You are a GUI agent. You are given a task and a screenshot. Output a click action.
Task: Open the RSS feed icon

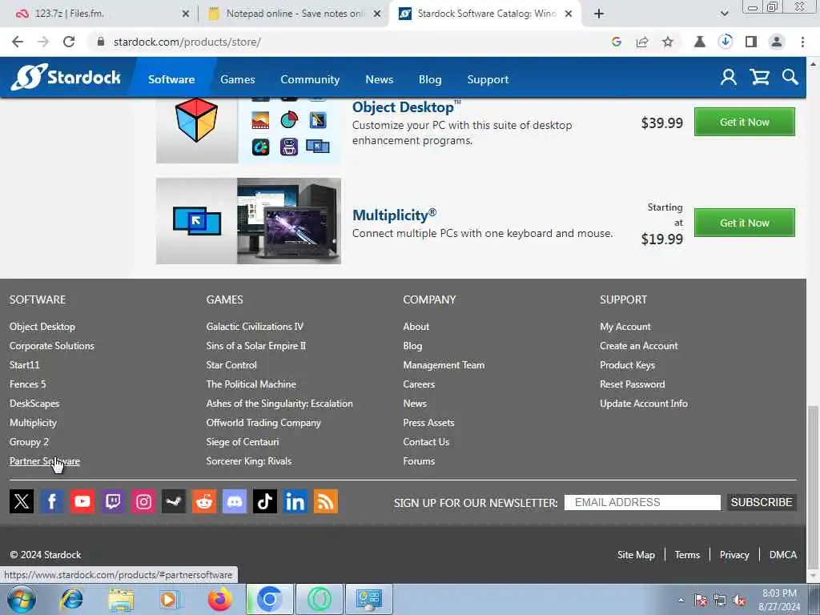325,501
